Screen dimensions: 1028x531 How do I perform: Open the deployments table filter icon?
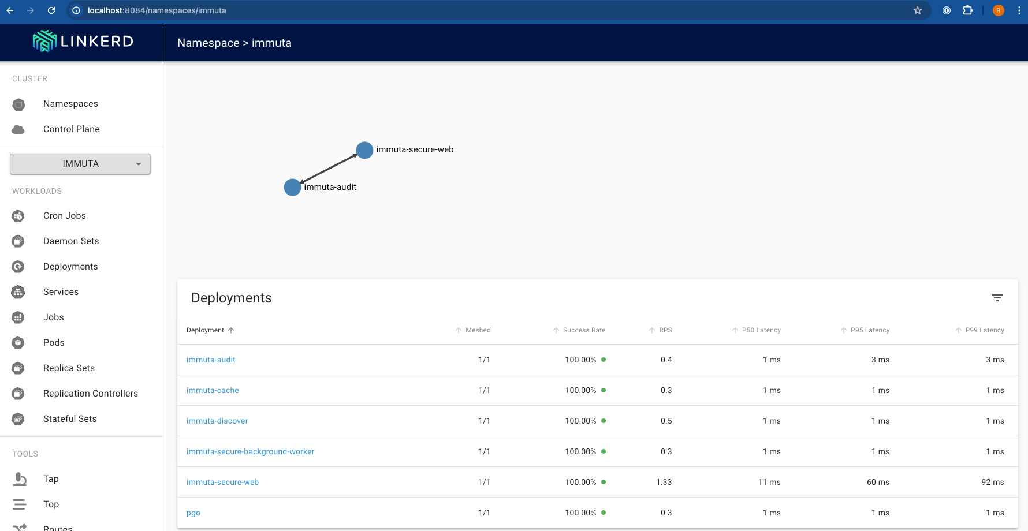(997, 298)
